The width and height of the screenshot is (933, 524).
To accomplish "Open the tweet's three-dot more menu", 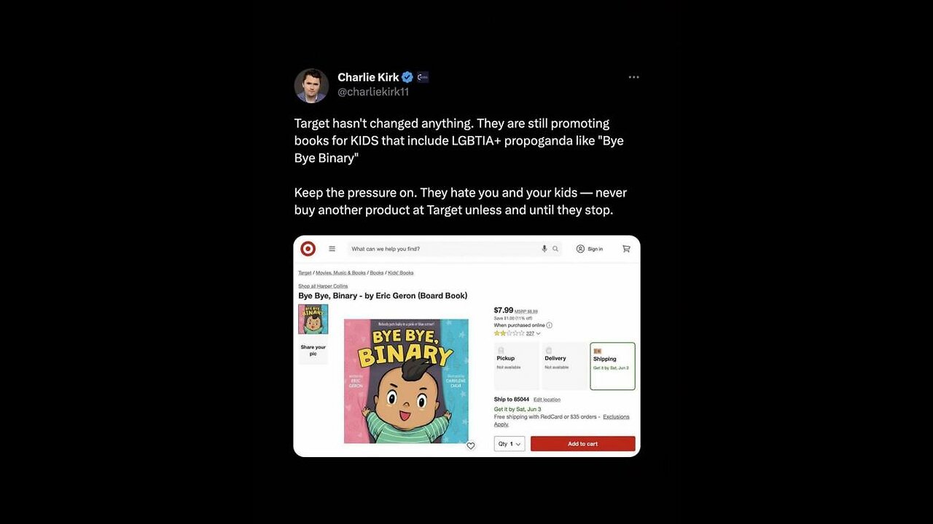I will click(633, 77).
